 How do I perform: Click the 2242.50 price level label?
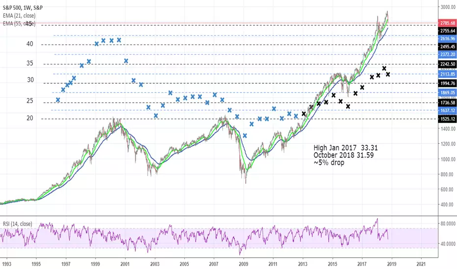[447, 64]
